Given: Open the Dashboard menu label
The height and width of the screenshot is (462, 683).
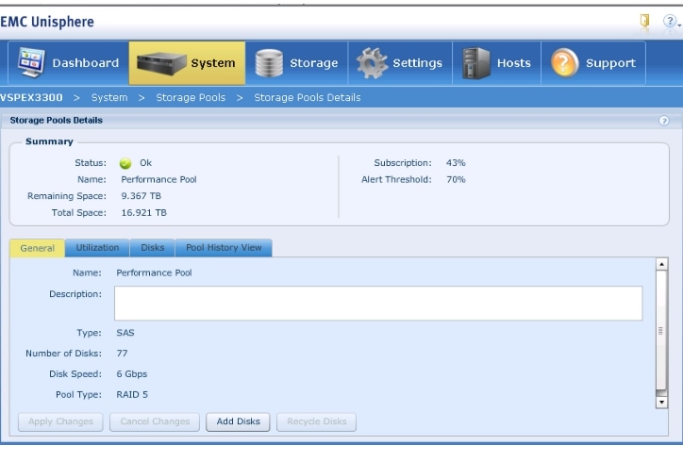Looking at the screenshot, I should point(85,63).
